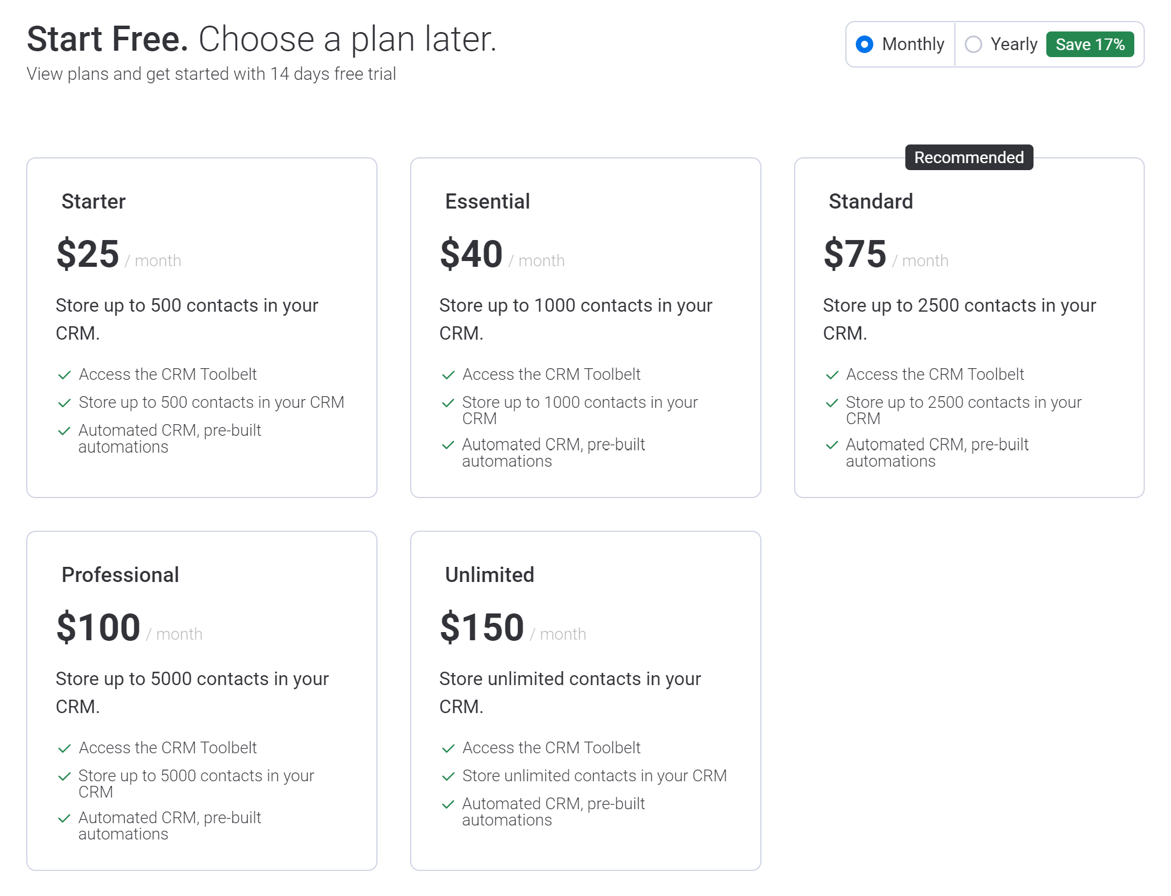
Task: Click Unlimited's Automated CRM checkmark icon
Action: 448,805
